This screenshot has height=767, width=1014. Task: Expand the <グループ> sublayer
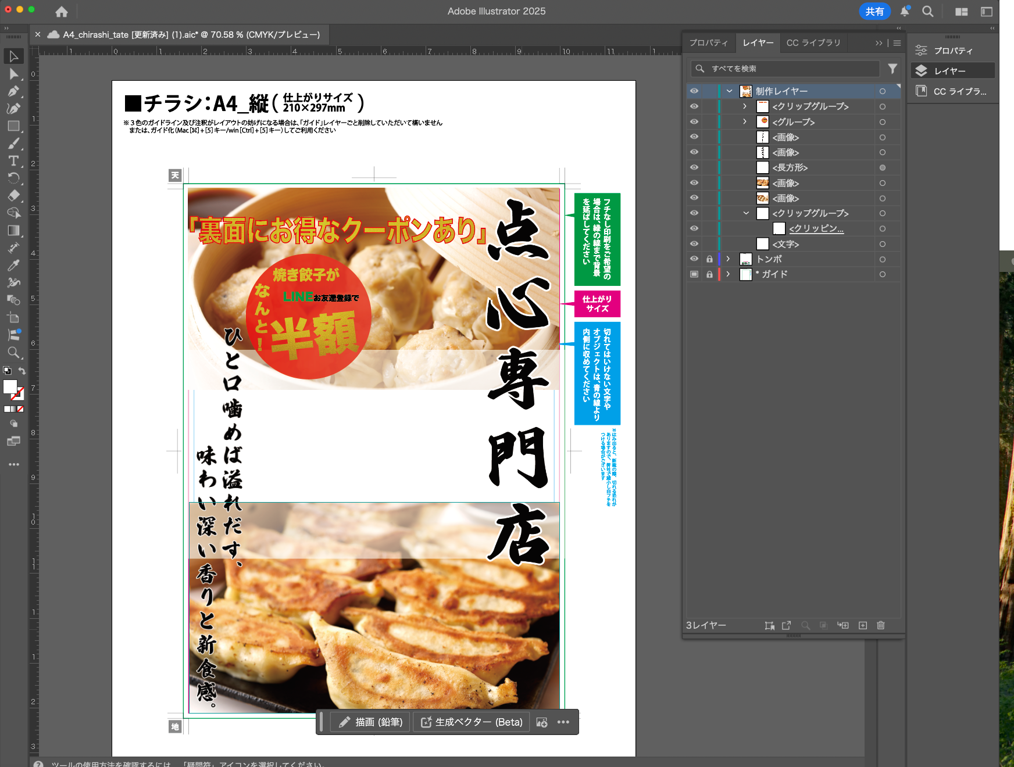(745, 121)
